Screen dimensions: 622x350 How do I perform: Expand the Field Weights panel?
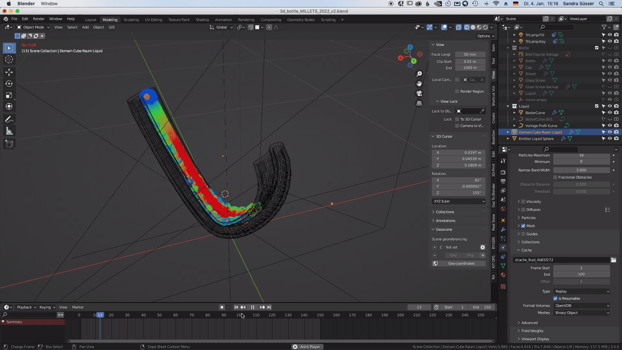532,331
